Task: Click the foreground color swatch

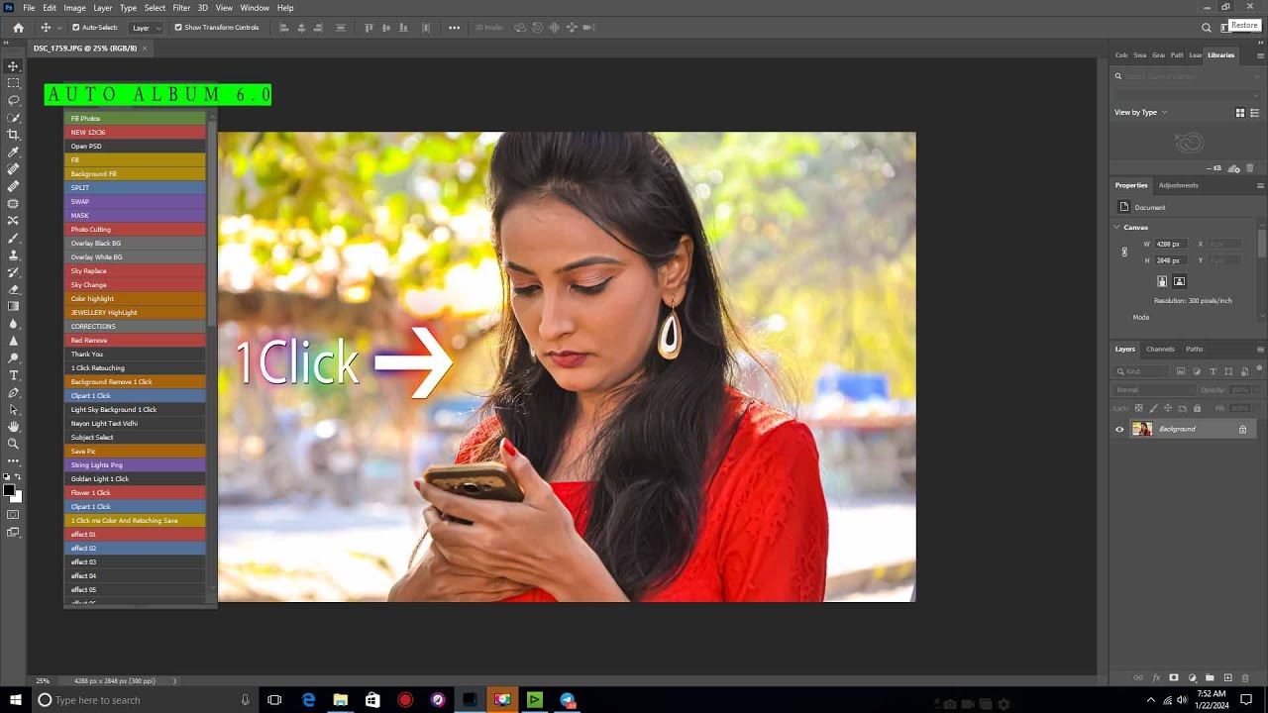Action: pos(9,490)
